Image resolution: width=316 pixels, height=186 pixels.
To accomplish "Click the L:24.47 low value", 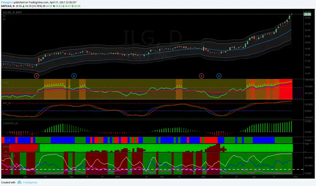I will tap(67, 6).
